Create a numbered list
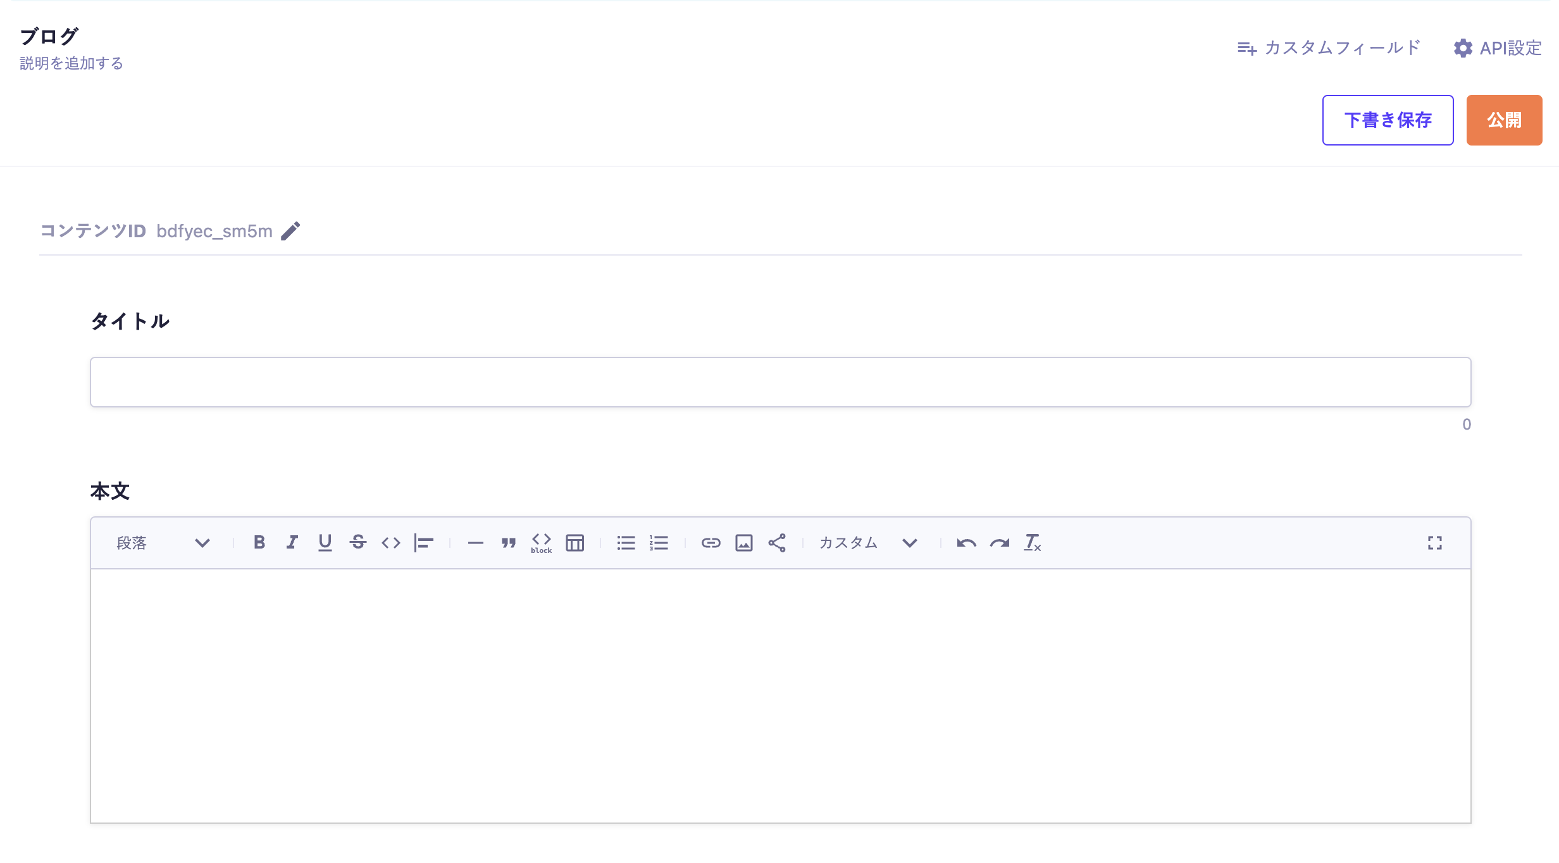The width and height of the screenshot is (1559, 863). pyautogui.click(x=659, y=542)
